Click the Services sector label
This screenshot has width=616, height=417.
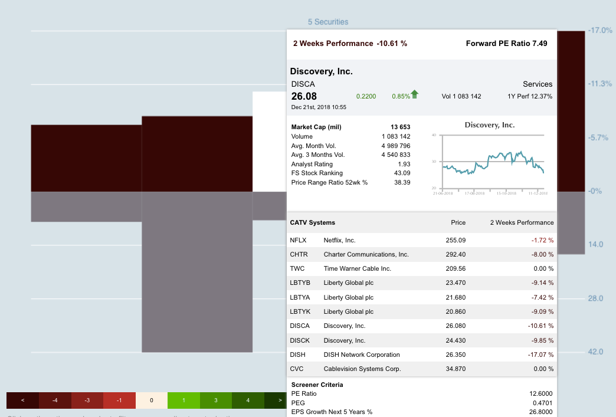[x=538, y=84]
